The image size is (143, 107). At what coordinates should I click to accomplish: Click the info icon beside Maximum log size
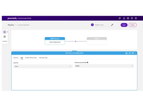tap(88, 62)
